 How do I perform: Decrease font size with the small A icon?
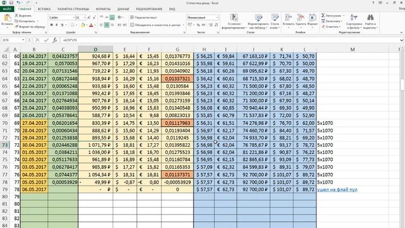point(94,17)
